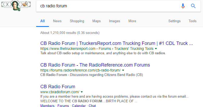The height and width of the screenshot is (107, 203).
Task: Open the 'CB Radio Forum' cbradioforum.com result title
Action: point(58,87)
